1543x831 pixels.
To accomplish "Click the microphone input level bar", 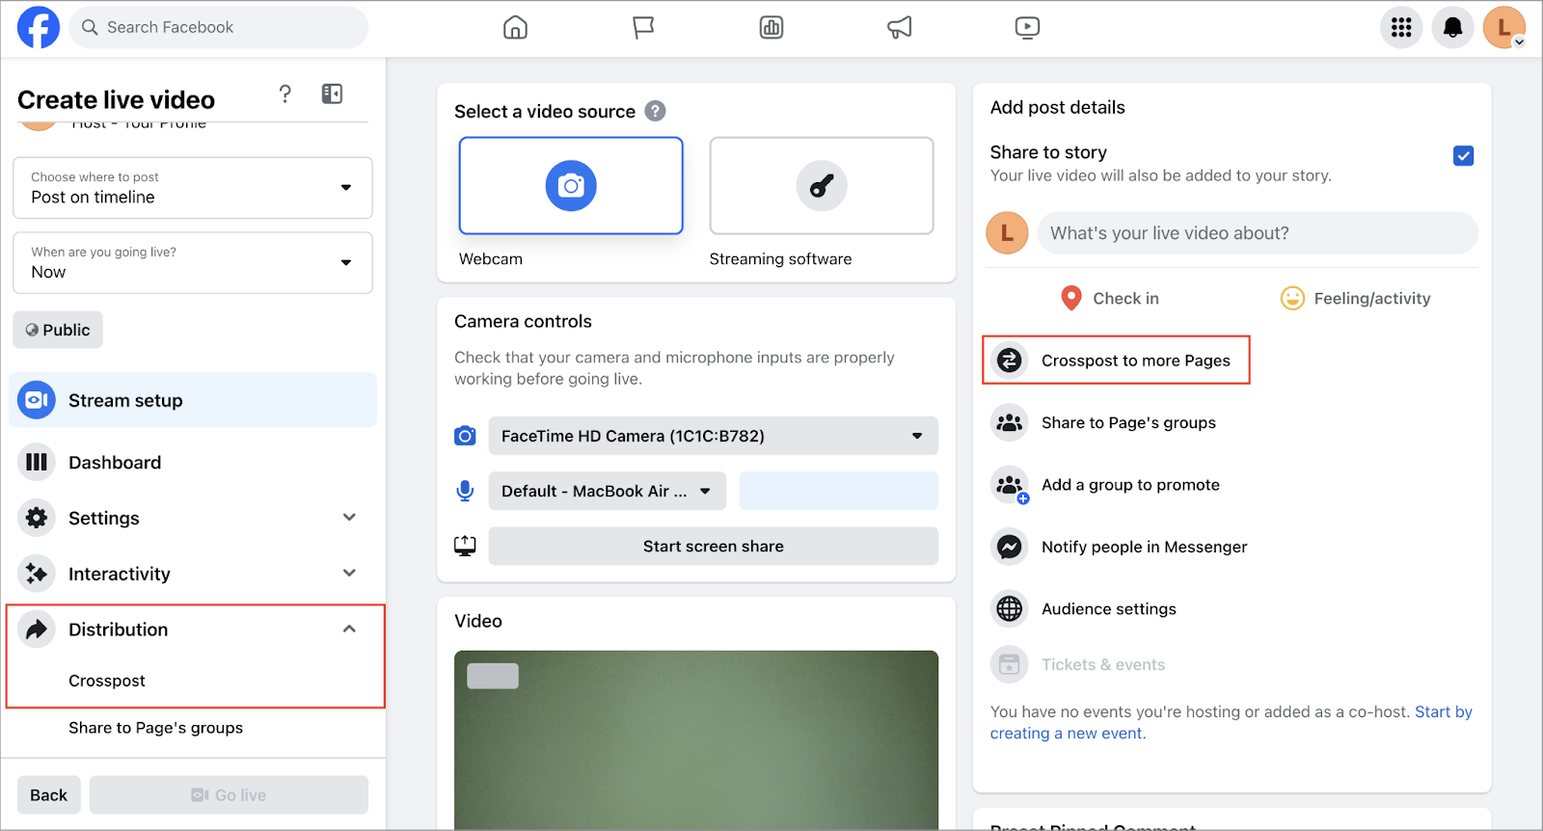I will point(838,491).
